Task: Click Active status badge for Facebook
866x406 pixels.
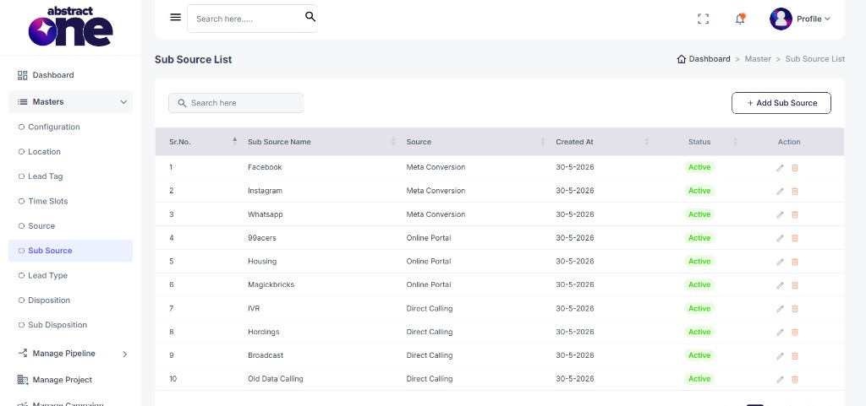Action: (699, 167)
